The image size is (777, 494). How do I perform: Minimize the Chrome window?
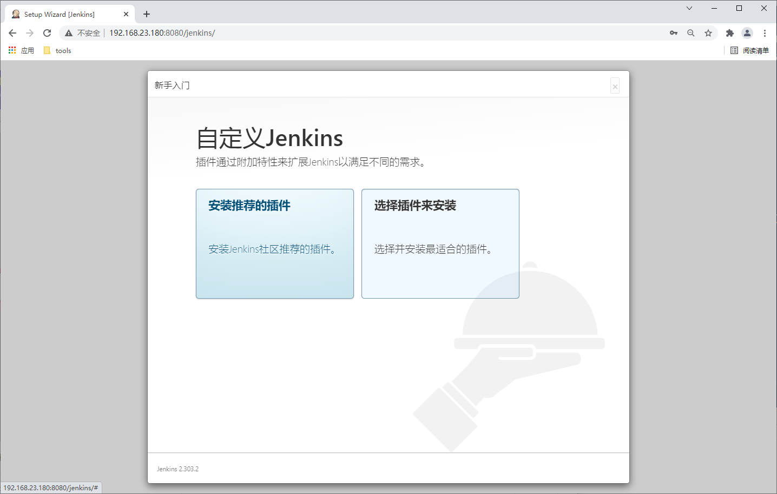coord(714,8)
